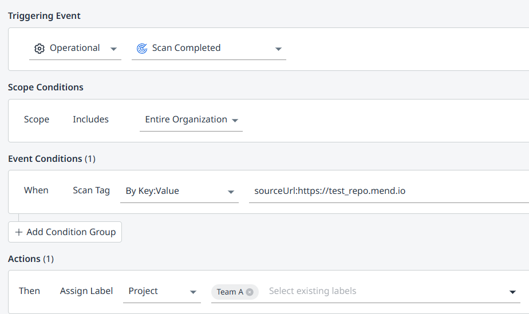Screen dimensions: 529x314
Task: Click the caret arrow next to Scan Completed
Action: point(278,49)
